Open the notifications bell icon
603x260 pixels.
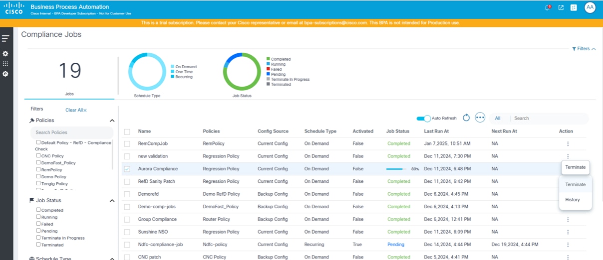[547, 7]
